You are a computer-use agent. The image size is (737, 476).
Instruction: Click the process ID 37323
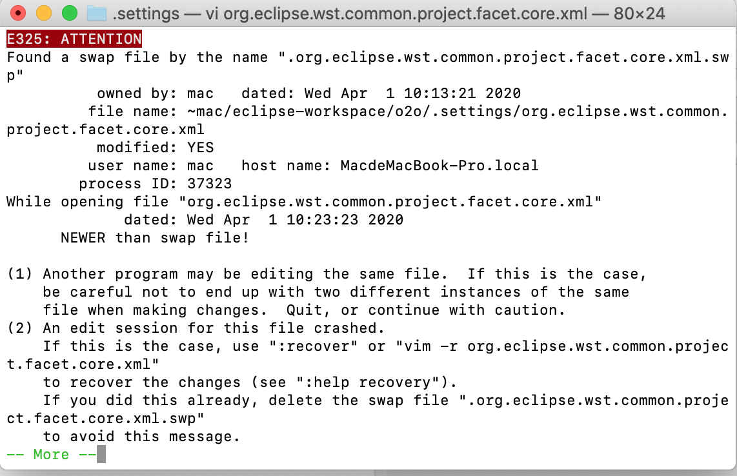[x=209, y=184]
